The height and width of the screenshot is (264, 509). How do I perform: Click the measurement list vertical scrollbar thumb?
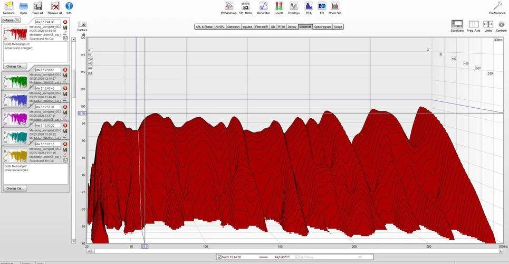(74, 84)
